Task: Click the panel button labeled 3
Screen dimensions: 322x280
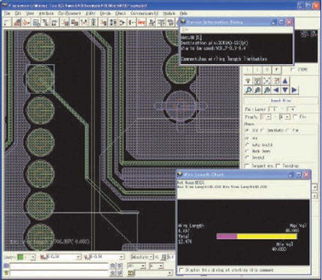Action: click(267, 70)
